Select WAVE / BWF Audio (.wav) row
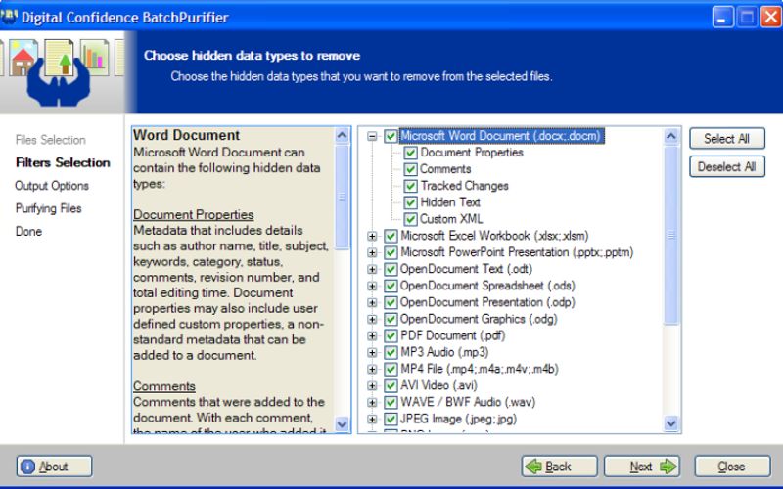The height and width of the screenshot is (489, 783). click(x=468, y=402)
